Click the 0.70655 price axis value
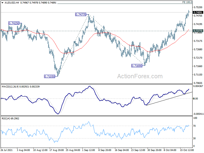 198,83
